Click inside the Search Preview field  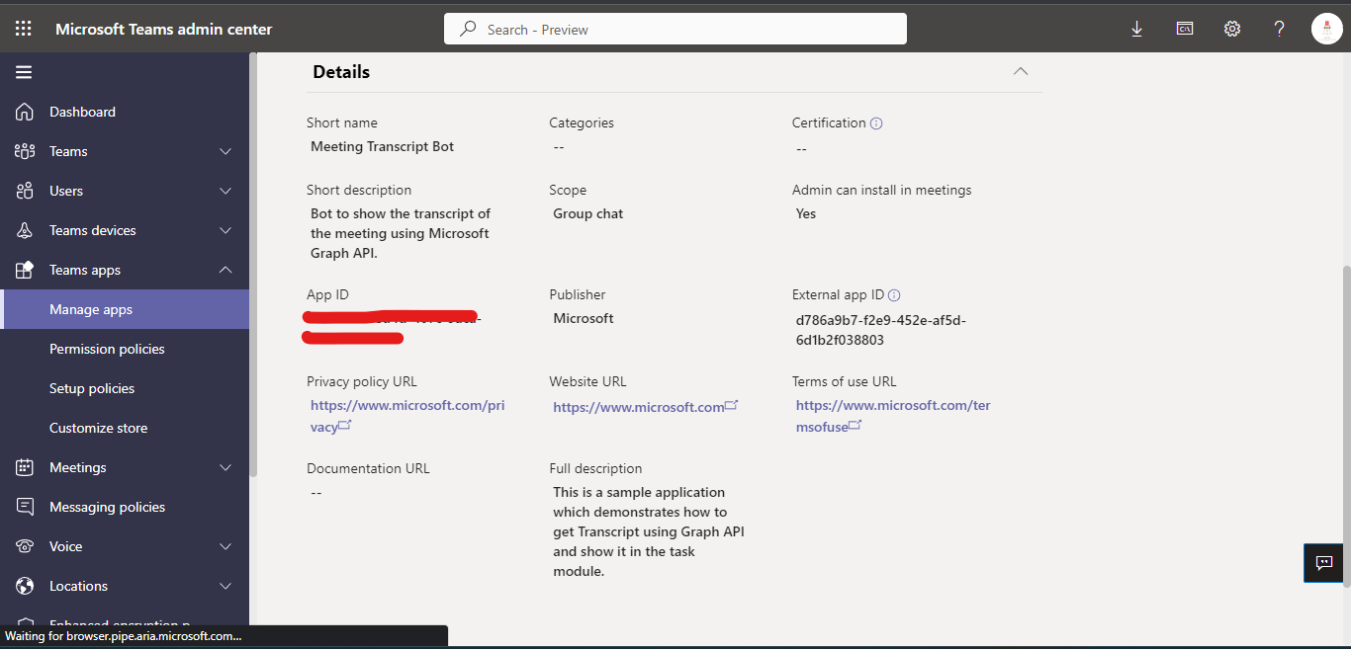click(675, 28)
